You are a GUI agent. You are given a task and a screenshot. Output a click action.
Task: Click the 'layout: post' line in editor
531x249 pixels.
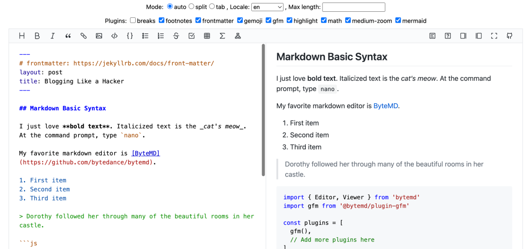coord(41,72)
